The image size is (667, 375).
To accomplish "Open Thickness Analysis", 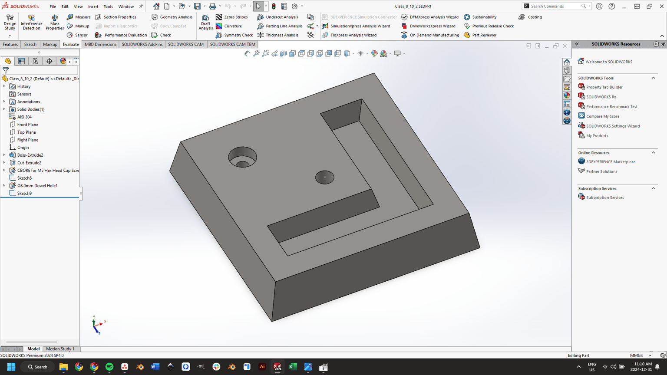I will 277,35.
